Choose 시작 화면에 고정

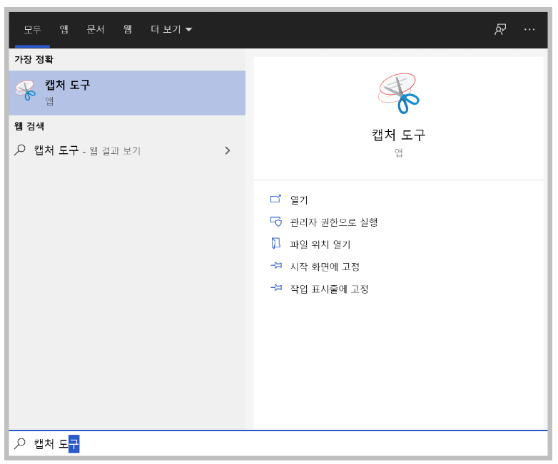click(x=325, y=267)
